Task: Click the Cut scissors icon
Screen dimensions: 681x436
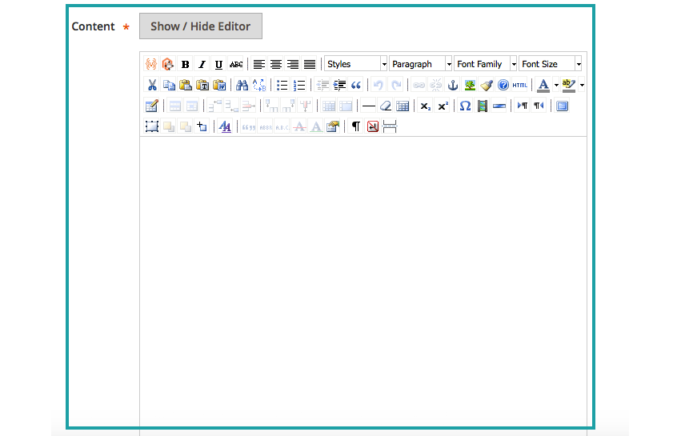Action: (151, 85)
